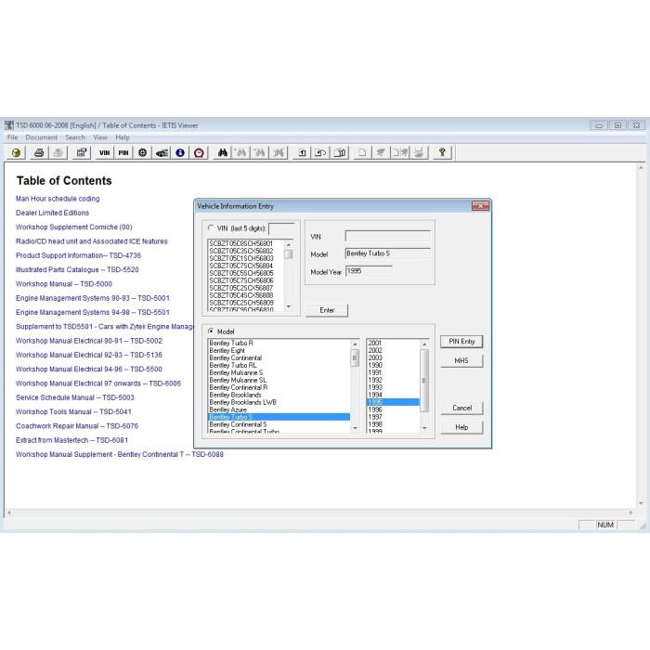Select VIN SCBZT05C4SCX56808 in list
This screenshot has height=650, width=650.
(x=246, y=295)
